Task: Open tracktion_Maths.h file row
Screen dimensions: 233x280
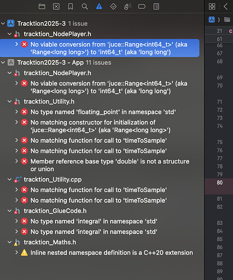Action: point(50,242)
